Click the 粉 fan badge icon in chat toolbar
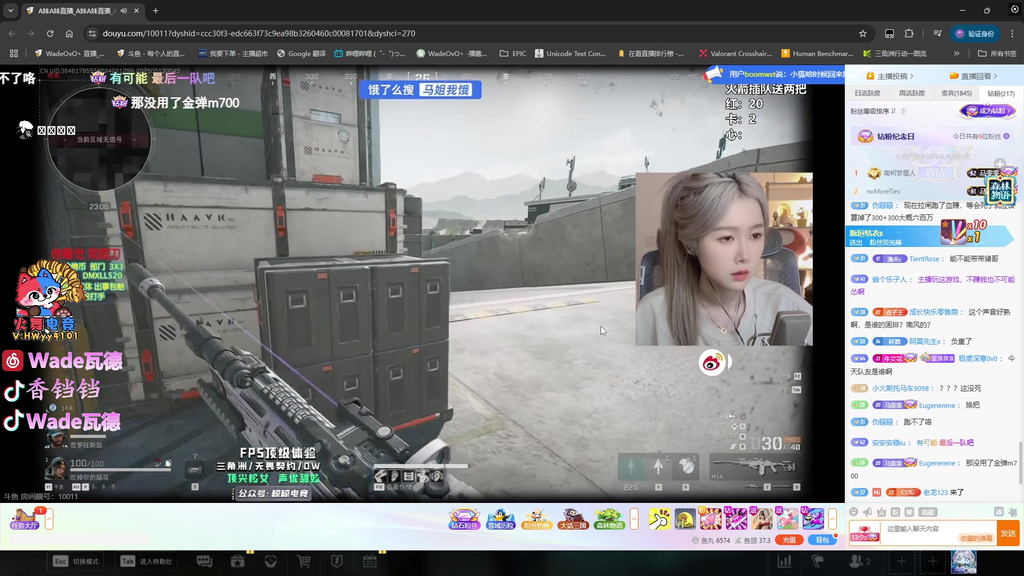The image size is (1024, 576). pyautogui.click(x=895, y=512)
